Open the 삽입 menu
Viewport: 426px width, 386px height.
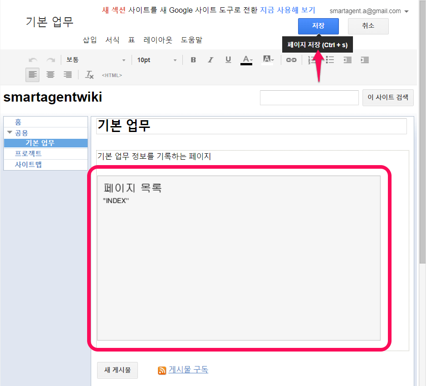90,40
